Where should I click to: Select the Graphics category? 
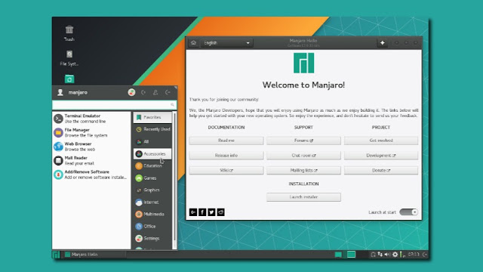click(152, 190)
